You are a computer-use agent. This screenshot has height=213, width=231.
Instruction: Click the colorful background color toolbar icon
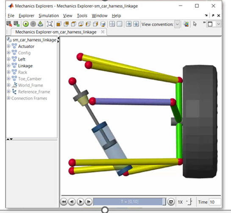click(x=186, y=24)
